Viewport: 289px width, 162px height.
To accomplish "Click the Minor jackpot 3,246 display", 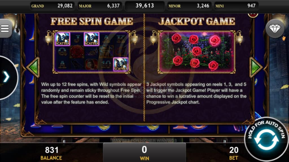I will [189, 6].
